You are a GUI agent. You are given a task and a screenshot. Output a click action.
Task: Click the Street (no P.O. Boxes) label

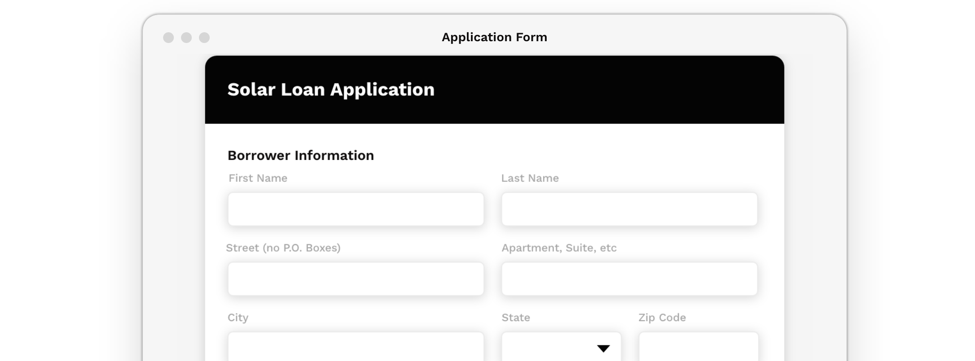click(x=283, y=248)
